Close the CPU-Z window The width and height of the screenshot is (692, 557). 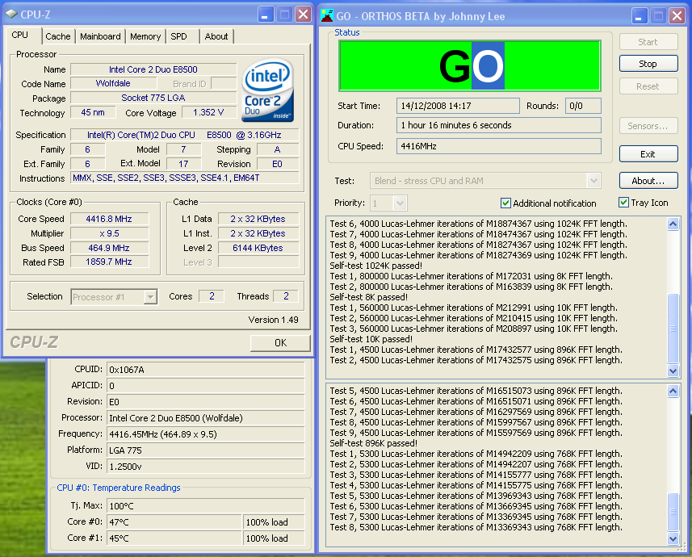click(x=304, y=15)
